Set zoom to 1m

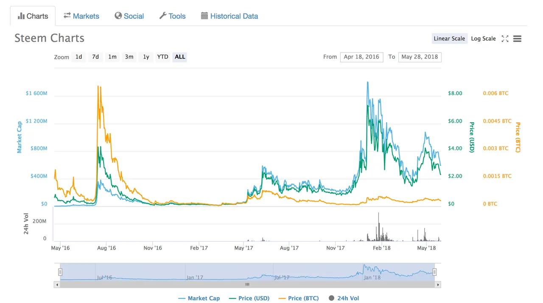(112, 57)
